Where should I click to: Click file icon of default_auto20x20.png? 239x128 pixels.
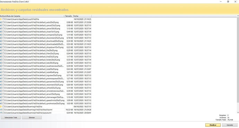point(1,22)
